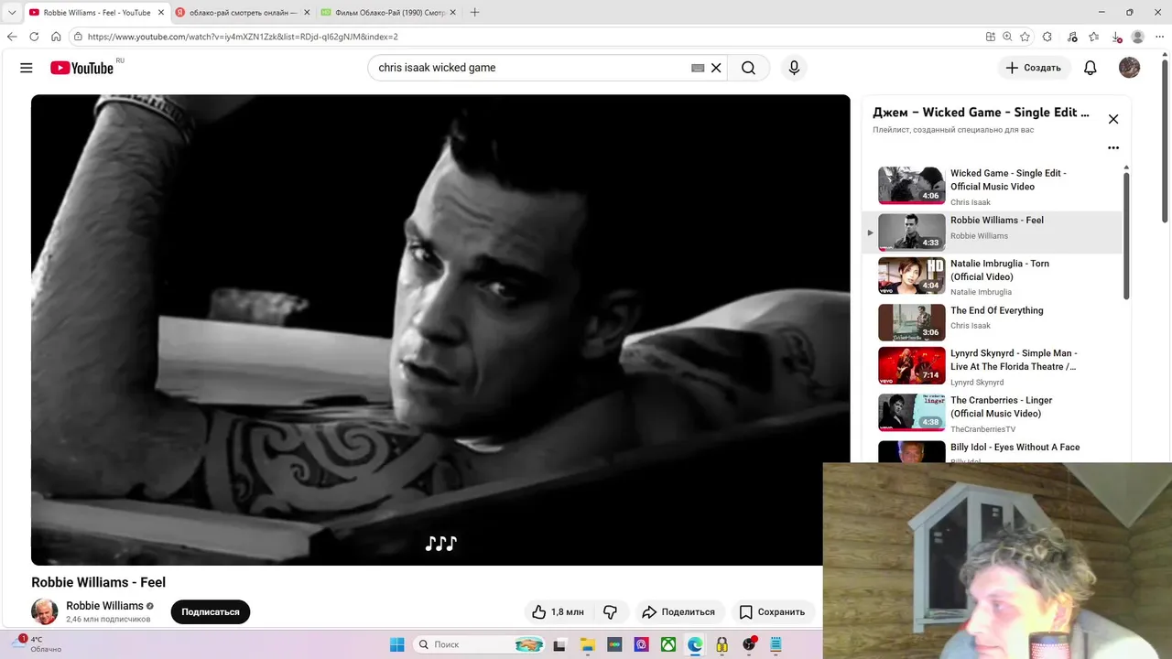Share the video via Поделиться
Viewport: 1172px width, 659px height.
pyautogui.click(x=678, y=611)
